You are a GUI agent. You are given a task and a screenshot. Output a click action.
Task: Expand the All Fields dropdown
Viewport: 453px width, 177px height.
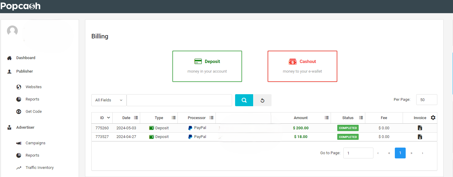tap(109, 100)
